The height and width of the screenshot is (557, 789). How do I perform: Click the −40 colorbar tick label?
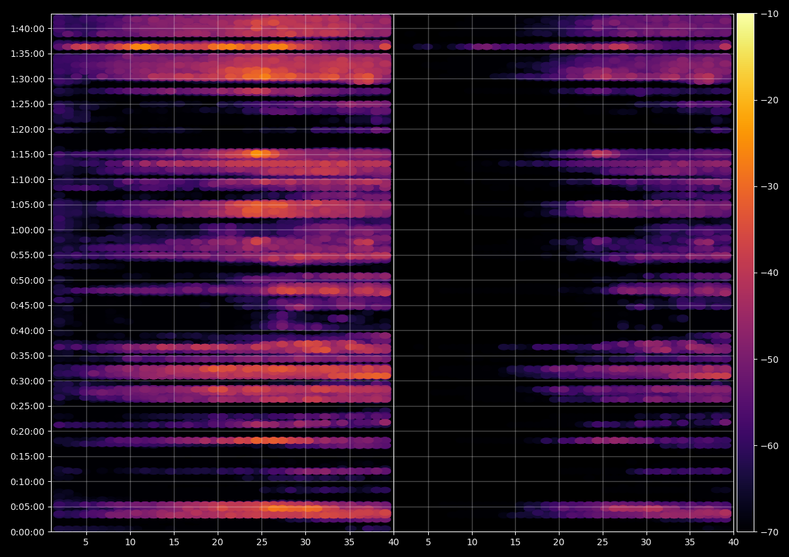click(769, 273)
